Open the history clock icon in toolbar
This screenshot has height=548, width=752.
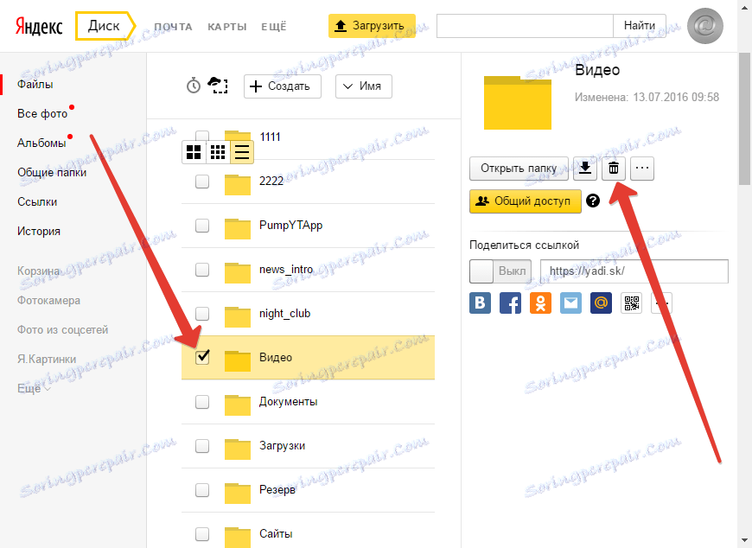(x=194, y=86)
